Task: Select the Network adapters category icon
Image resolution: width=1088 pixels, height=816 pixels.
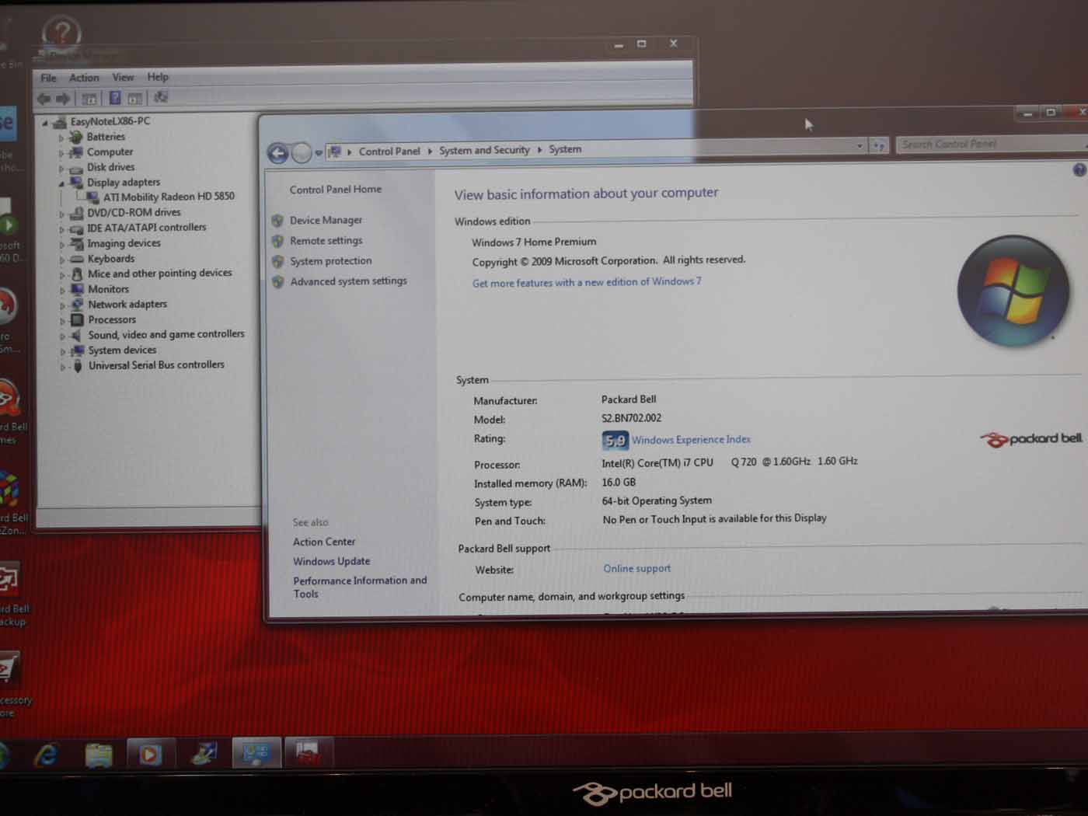Action: tap(77, 305)
